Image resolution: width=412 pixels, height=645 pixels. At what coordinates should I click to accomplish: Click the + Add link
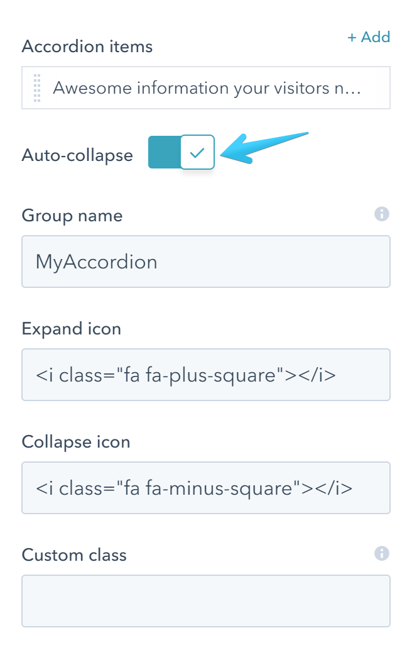369,37
